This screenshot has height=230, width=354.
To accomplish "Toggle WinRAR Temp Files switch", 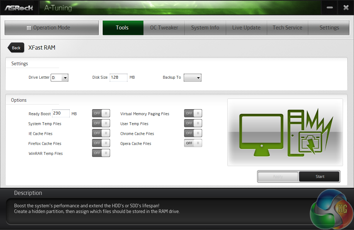I will click(101, 153).
